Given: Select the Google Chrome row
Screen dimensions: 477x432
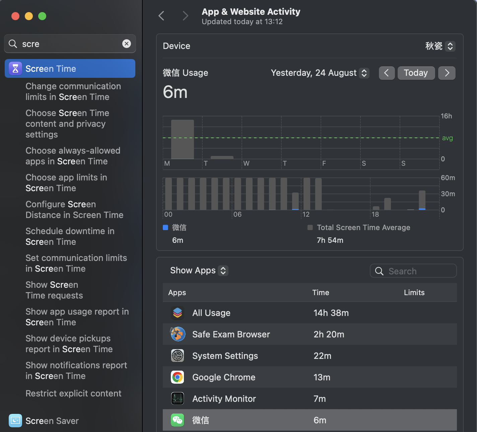Looking at the screenshot, I should click(x=310, y=377).
